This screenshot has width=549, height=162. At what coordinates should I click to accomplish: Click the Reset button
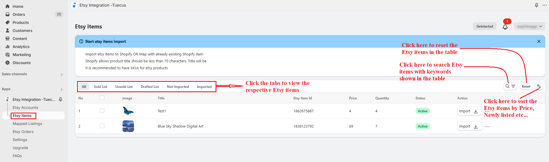(526, 86)
